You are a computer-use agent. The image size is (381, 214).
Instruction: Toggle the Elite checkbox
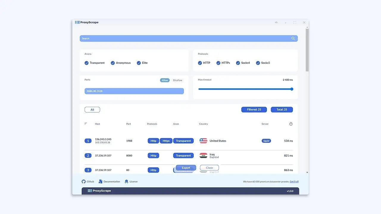pyautogui.click(x=139, y=63)
